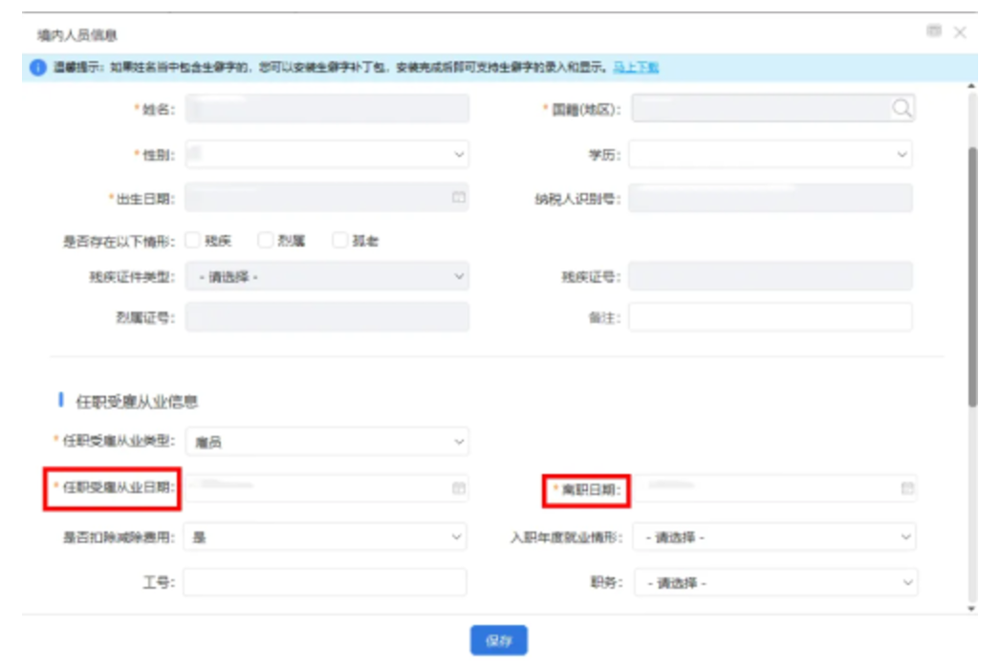Click the 工号 input field
Image resolution: width=1001 pixels, height=670 pixels.
point(325,583)
